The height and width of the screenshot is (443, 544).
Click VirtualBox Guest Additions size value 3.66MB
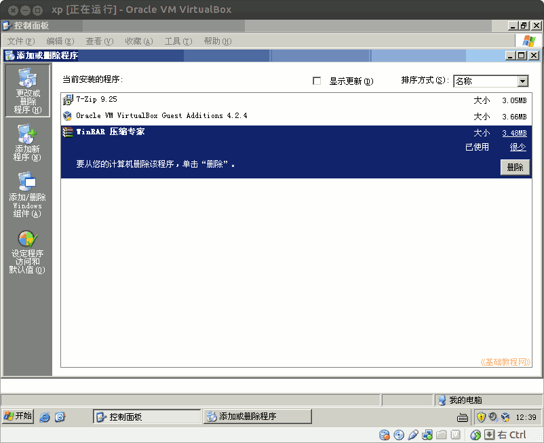514,117
